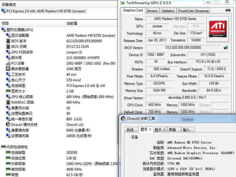Click the chip icon beside RAMDAC 频率

(8, 102)
